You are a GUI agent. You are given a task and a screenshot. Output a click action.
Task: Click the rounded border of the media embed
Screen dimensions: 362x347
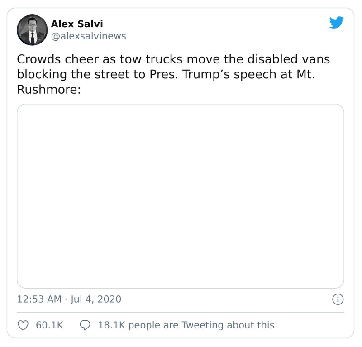coord(181,105)
